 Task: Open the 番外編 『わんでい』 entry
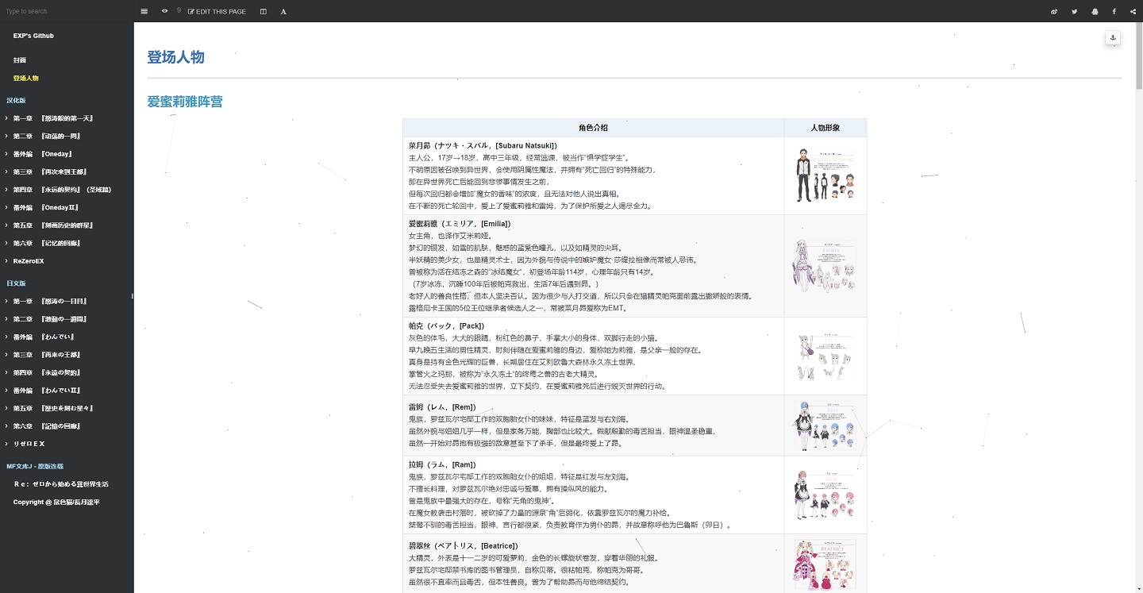coord(43,337)
